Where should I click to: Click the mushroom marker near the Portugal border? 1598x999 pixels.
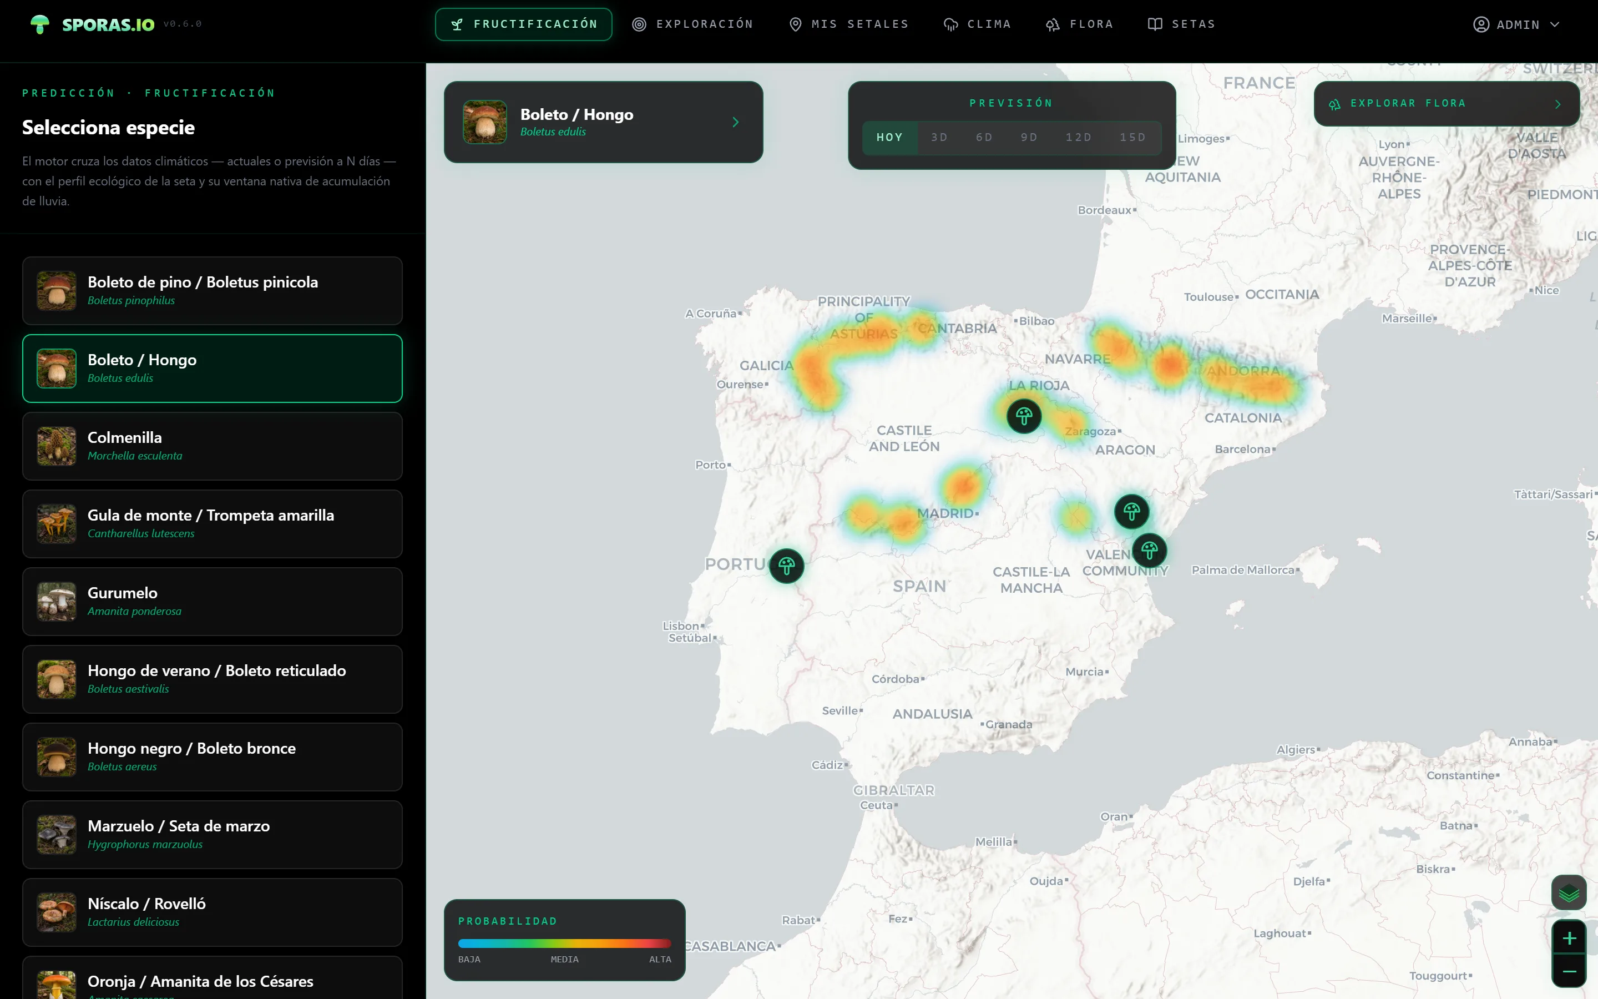(786, 566)
